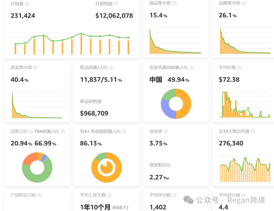This screenshot has height=211, width=274.
Task: Click the help icon next to 月销售额
Action: click(116, 4)
